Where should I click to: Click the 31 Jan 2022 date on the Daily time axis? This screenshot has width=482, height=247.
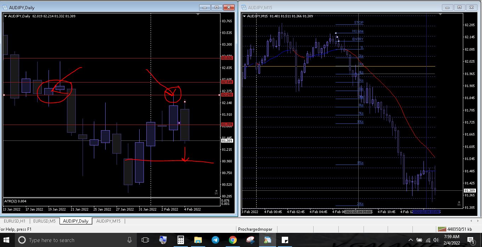pos(148,209)
